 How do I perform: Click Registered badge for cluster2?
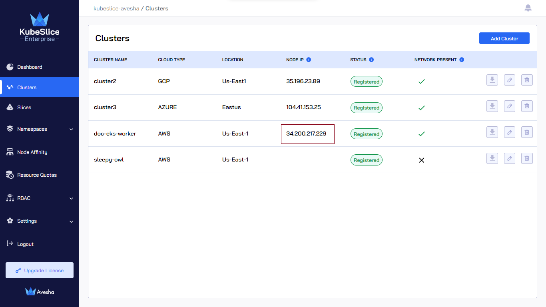367,82
